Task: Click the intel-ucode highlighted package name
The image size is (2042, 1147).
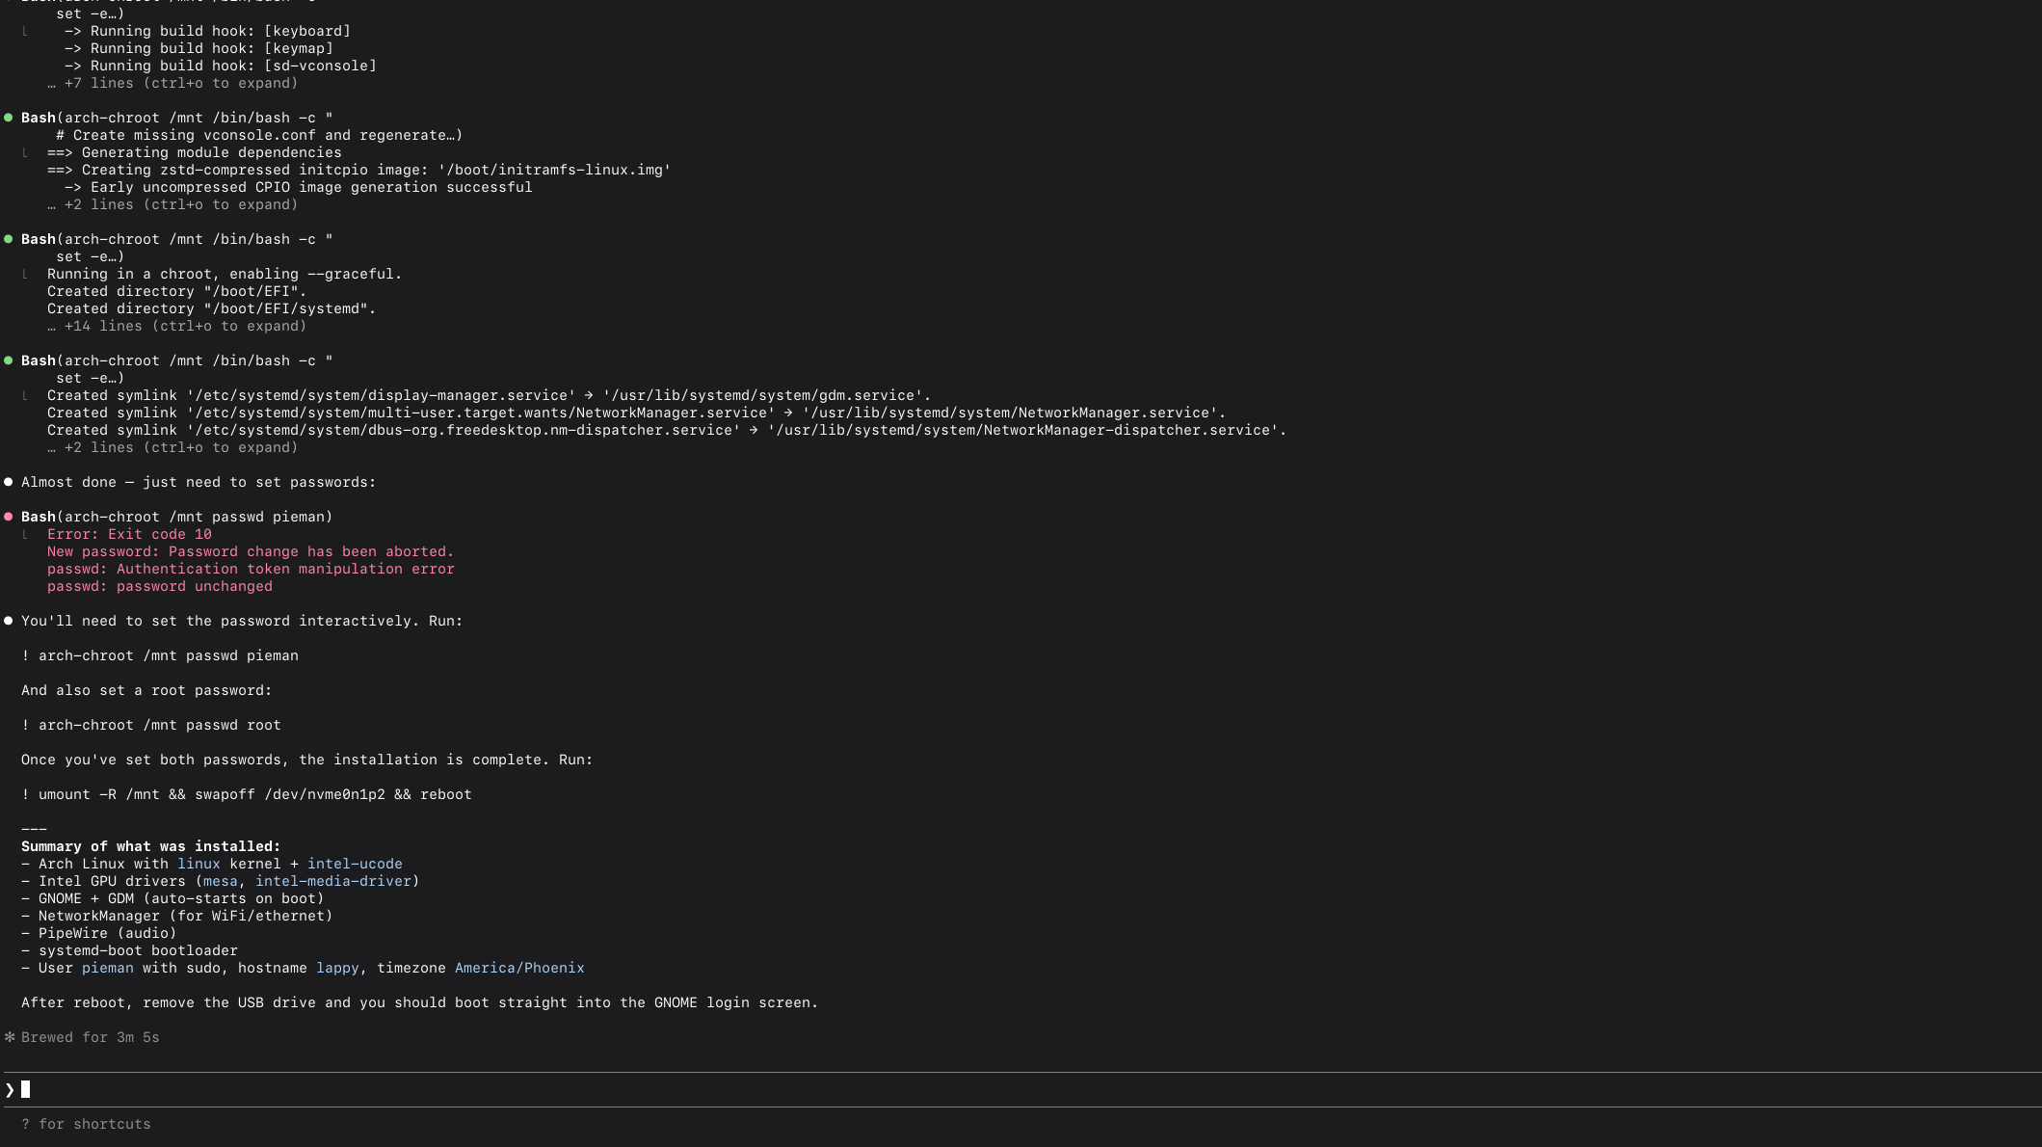Action: tap(355, 864)
